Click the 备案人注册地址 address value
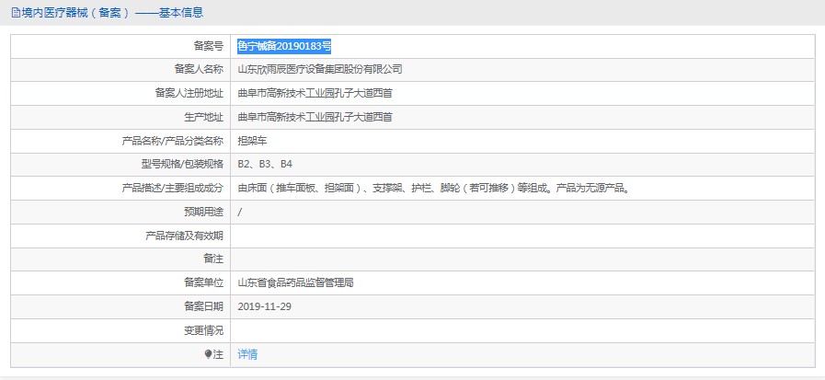825x380 pixels. (x=315, y=93)
